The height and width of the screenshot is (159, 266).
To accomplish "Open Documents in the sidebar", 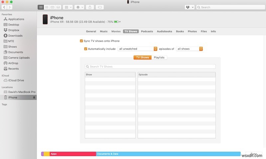I will 15,52.
